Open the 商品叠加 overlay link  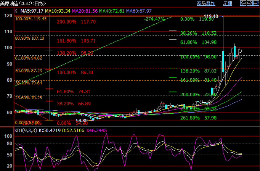click(x=206, y=3)
